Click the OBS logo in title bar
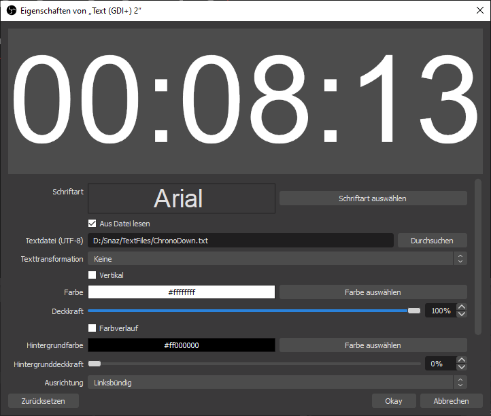This screenshot has width=491, height=416. (x=10, y=10)
